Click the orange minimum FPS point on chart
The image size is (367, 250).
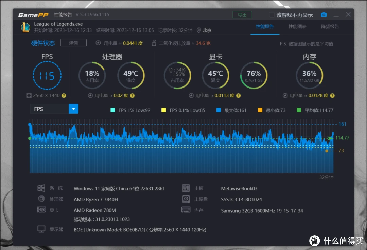click(x=327, y=151)
